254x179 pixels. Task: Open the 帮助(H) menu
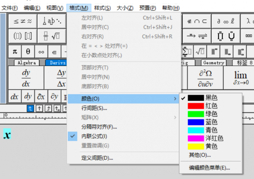pos(171,8)
